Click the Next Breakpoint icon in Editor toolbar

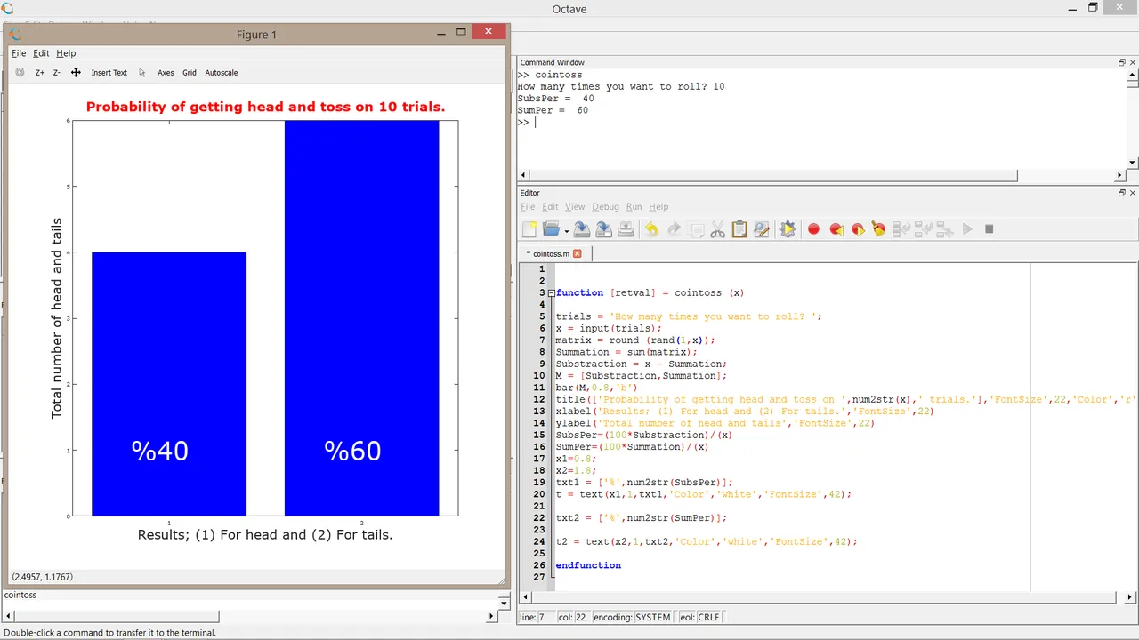(858, 229)
